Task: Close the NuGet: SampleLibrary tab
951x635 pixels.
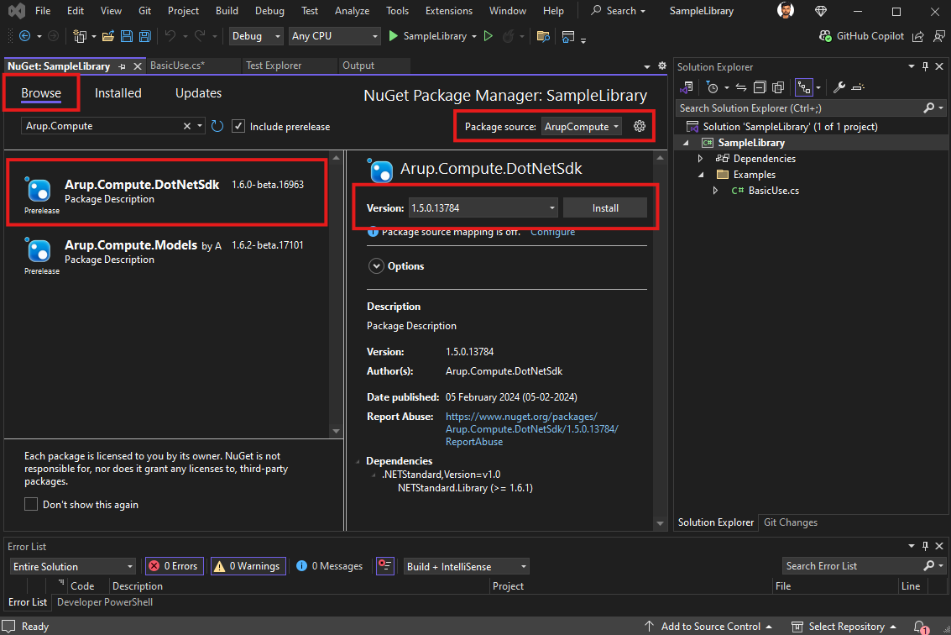Action: point(138,66)
